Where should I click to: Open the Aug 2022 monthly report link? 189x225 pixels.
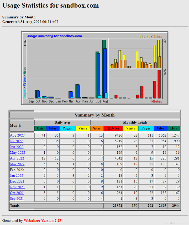point(17,136)
